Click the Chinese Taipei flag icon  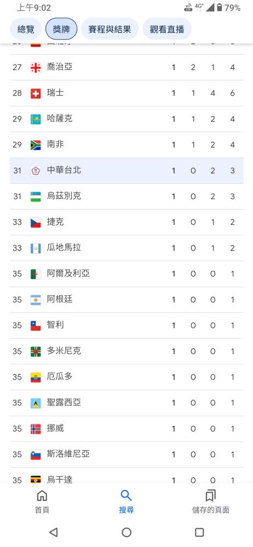(36, 171)
